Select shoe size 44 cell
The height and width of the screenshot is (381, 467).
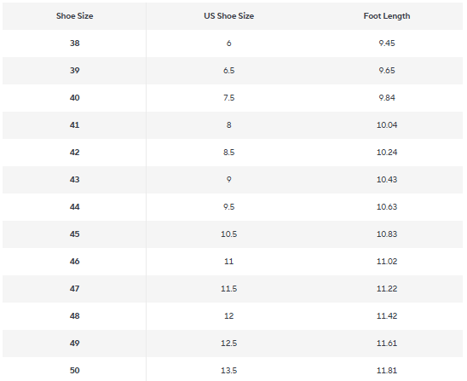[x=74, y=207]
